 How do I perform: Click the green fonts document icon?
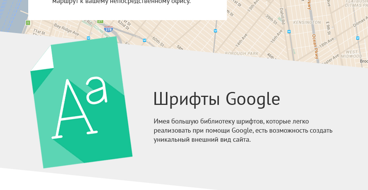82,102
